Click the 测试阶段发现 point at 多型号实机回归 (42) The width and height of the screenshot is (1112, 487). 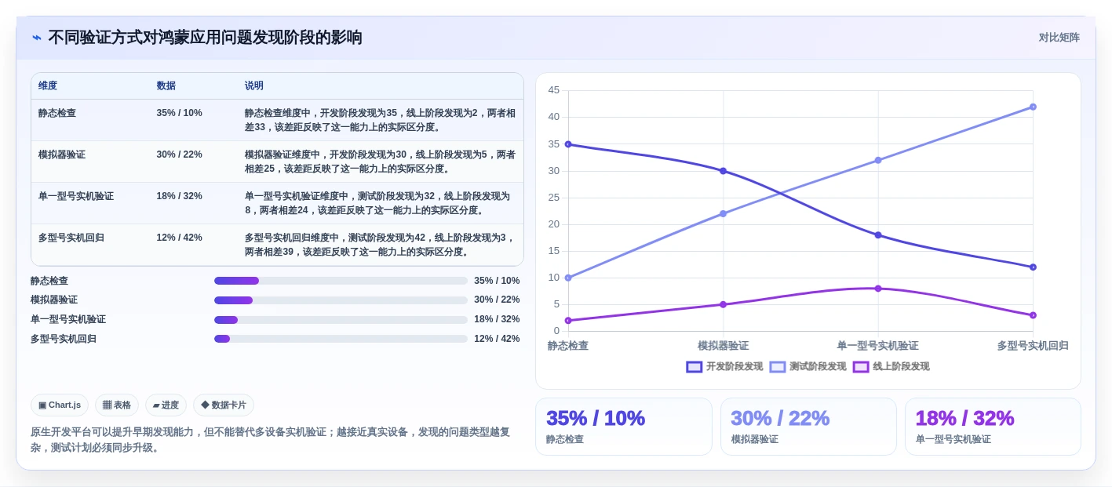click(x=1033, y=107)
